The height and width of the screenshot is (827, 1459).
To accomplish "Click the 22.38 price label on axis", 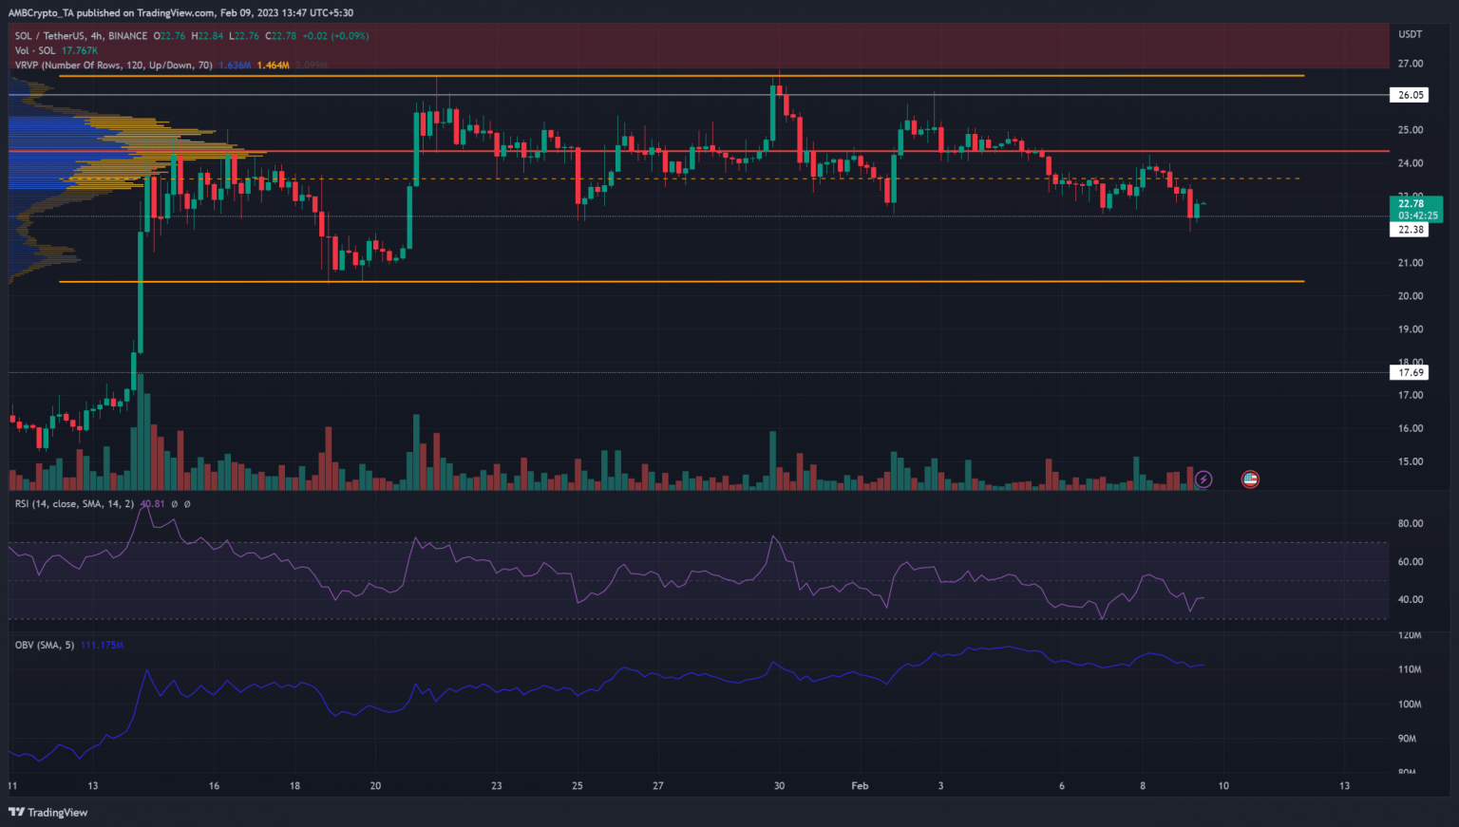I will coord(1411,230).
